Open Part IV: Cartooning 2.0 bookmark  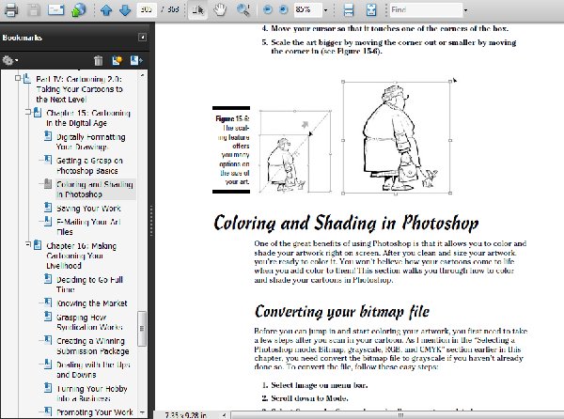pos(79,89)
